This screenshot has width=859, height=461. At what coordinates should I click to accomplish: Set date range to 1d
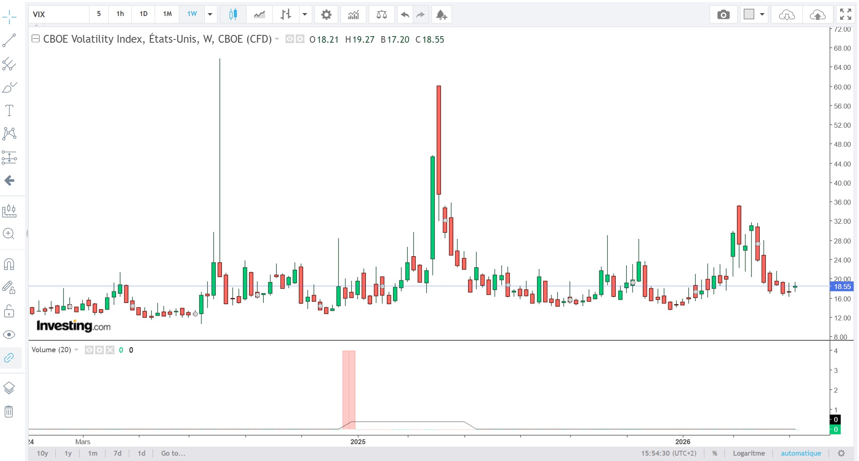[x=142, y=453]
